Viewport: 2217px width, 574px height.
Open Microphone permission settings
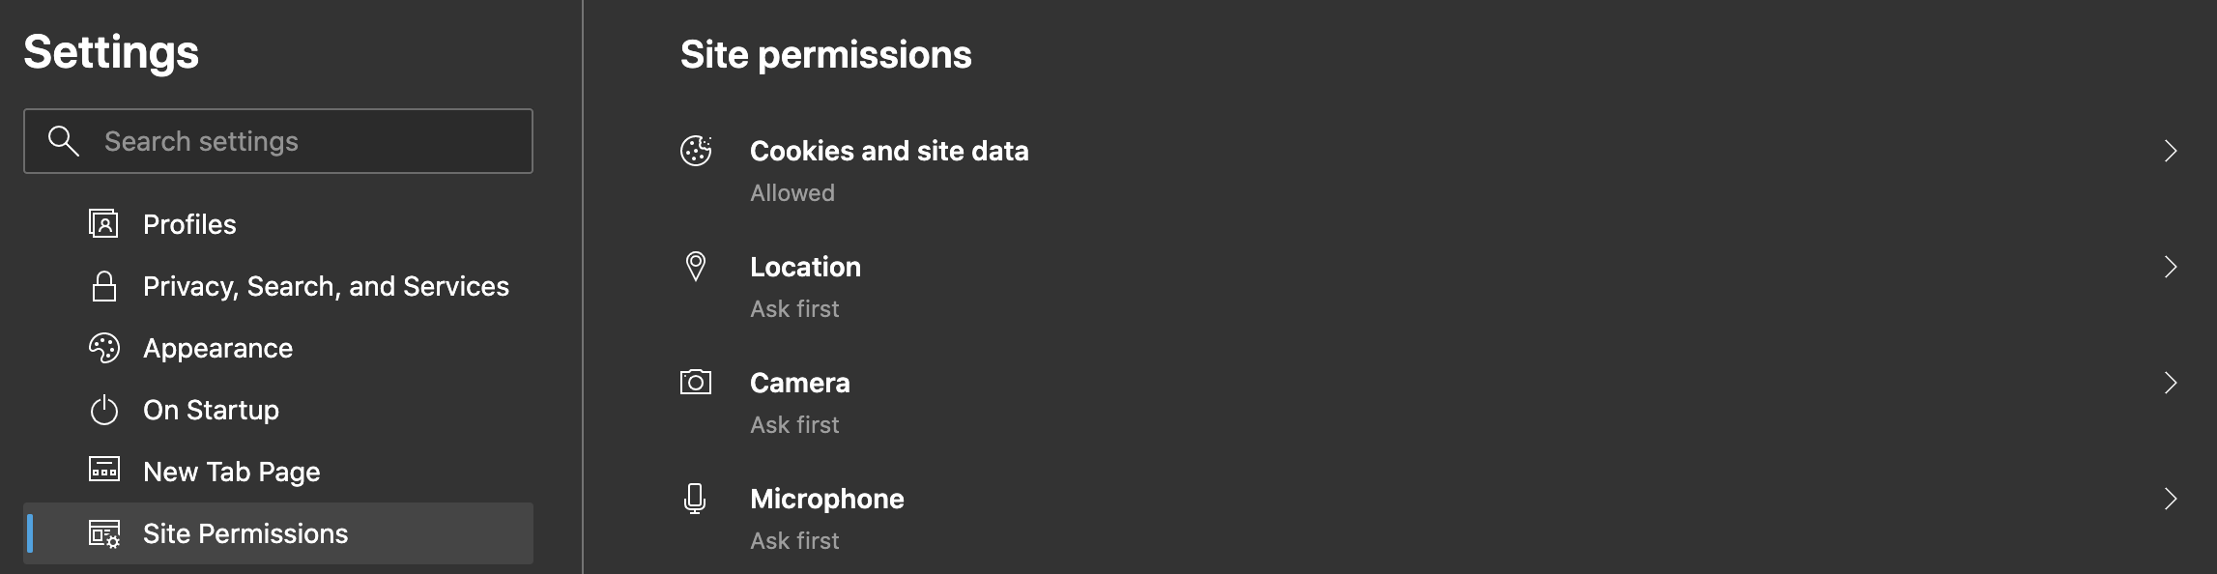(x=1430, y=518)
